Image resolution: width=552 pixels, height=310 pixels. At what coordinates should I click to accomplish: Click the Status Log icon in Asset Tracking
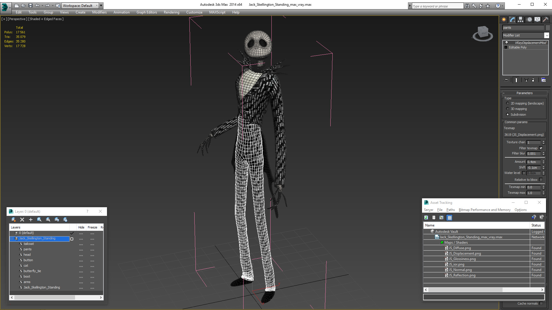click(434, 218)
